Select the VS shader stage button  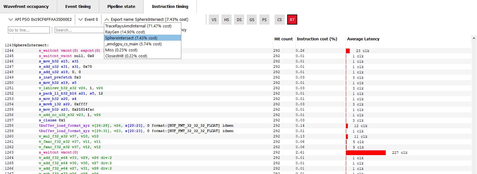(214, 20)
